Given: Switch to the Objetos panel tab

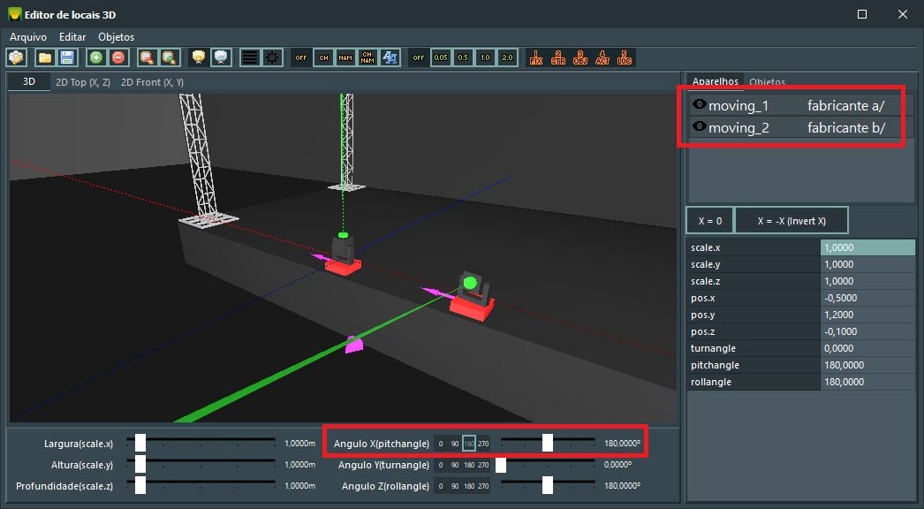Looking at the screenshot, I should (767, 82).
